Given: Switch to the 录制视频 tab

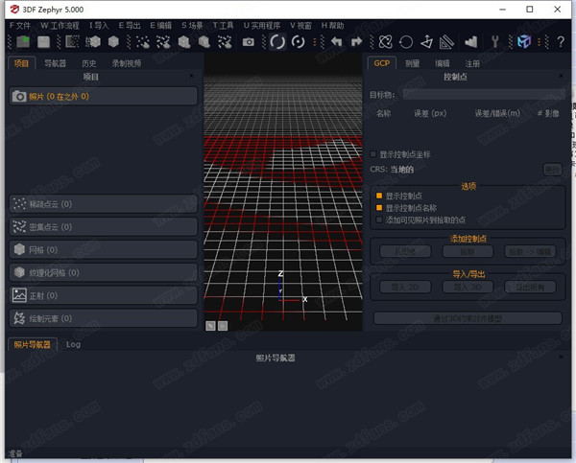Looking at the screenshot, I should (x=127, y=63).
